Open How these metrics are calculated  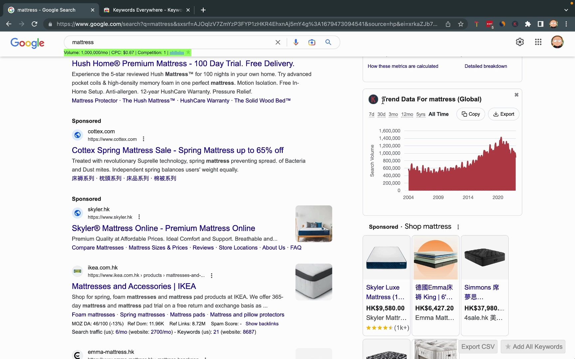tap(403, 66)
